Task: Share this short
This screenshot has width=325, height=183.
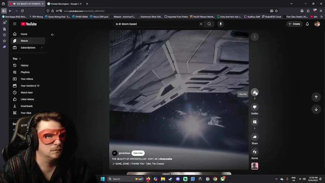Action: click(255, 137)
